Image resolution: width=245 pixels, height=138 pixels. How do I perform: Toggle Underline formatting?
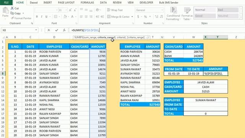pos(46,16)
